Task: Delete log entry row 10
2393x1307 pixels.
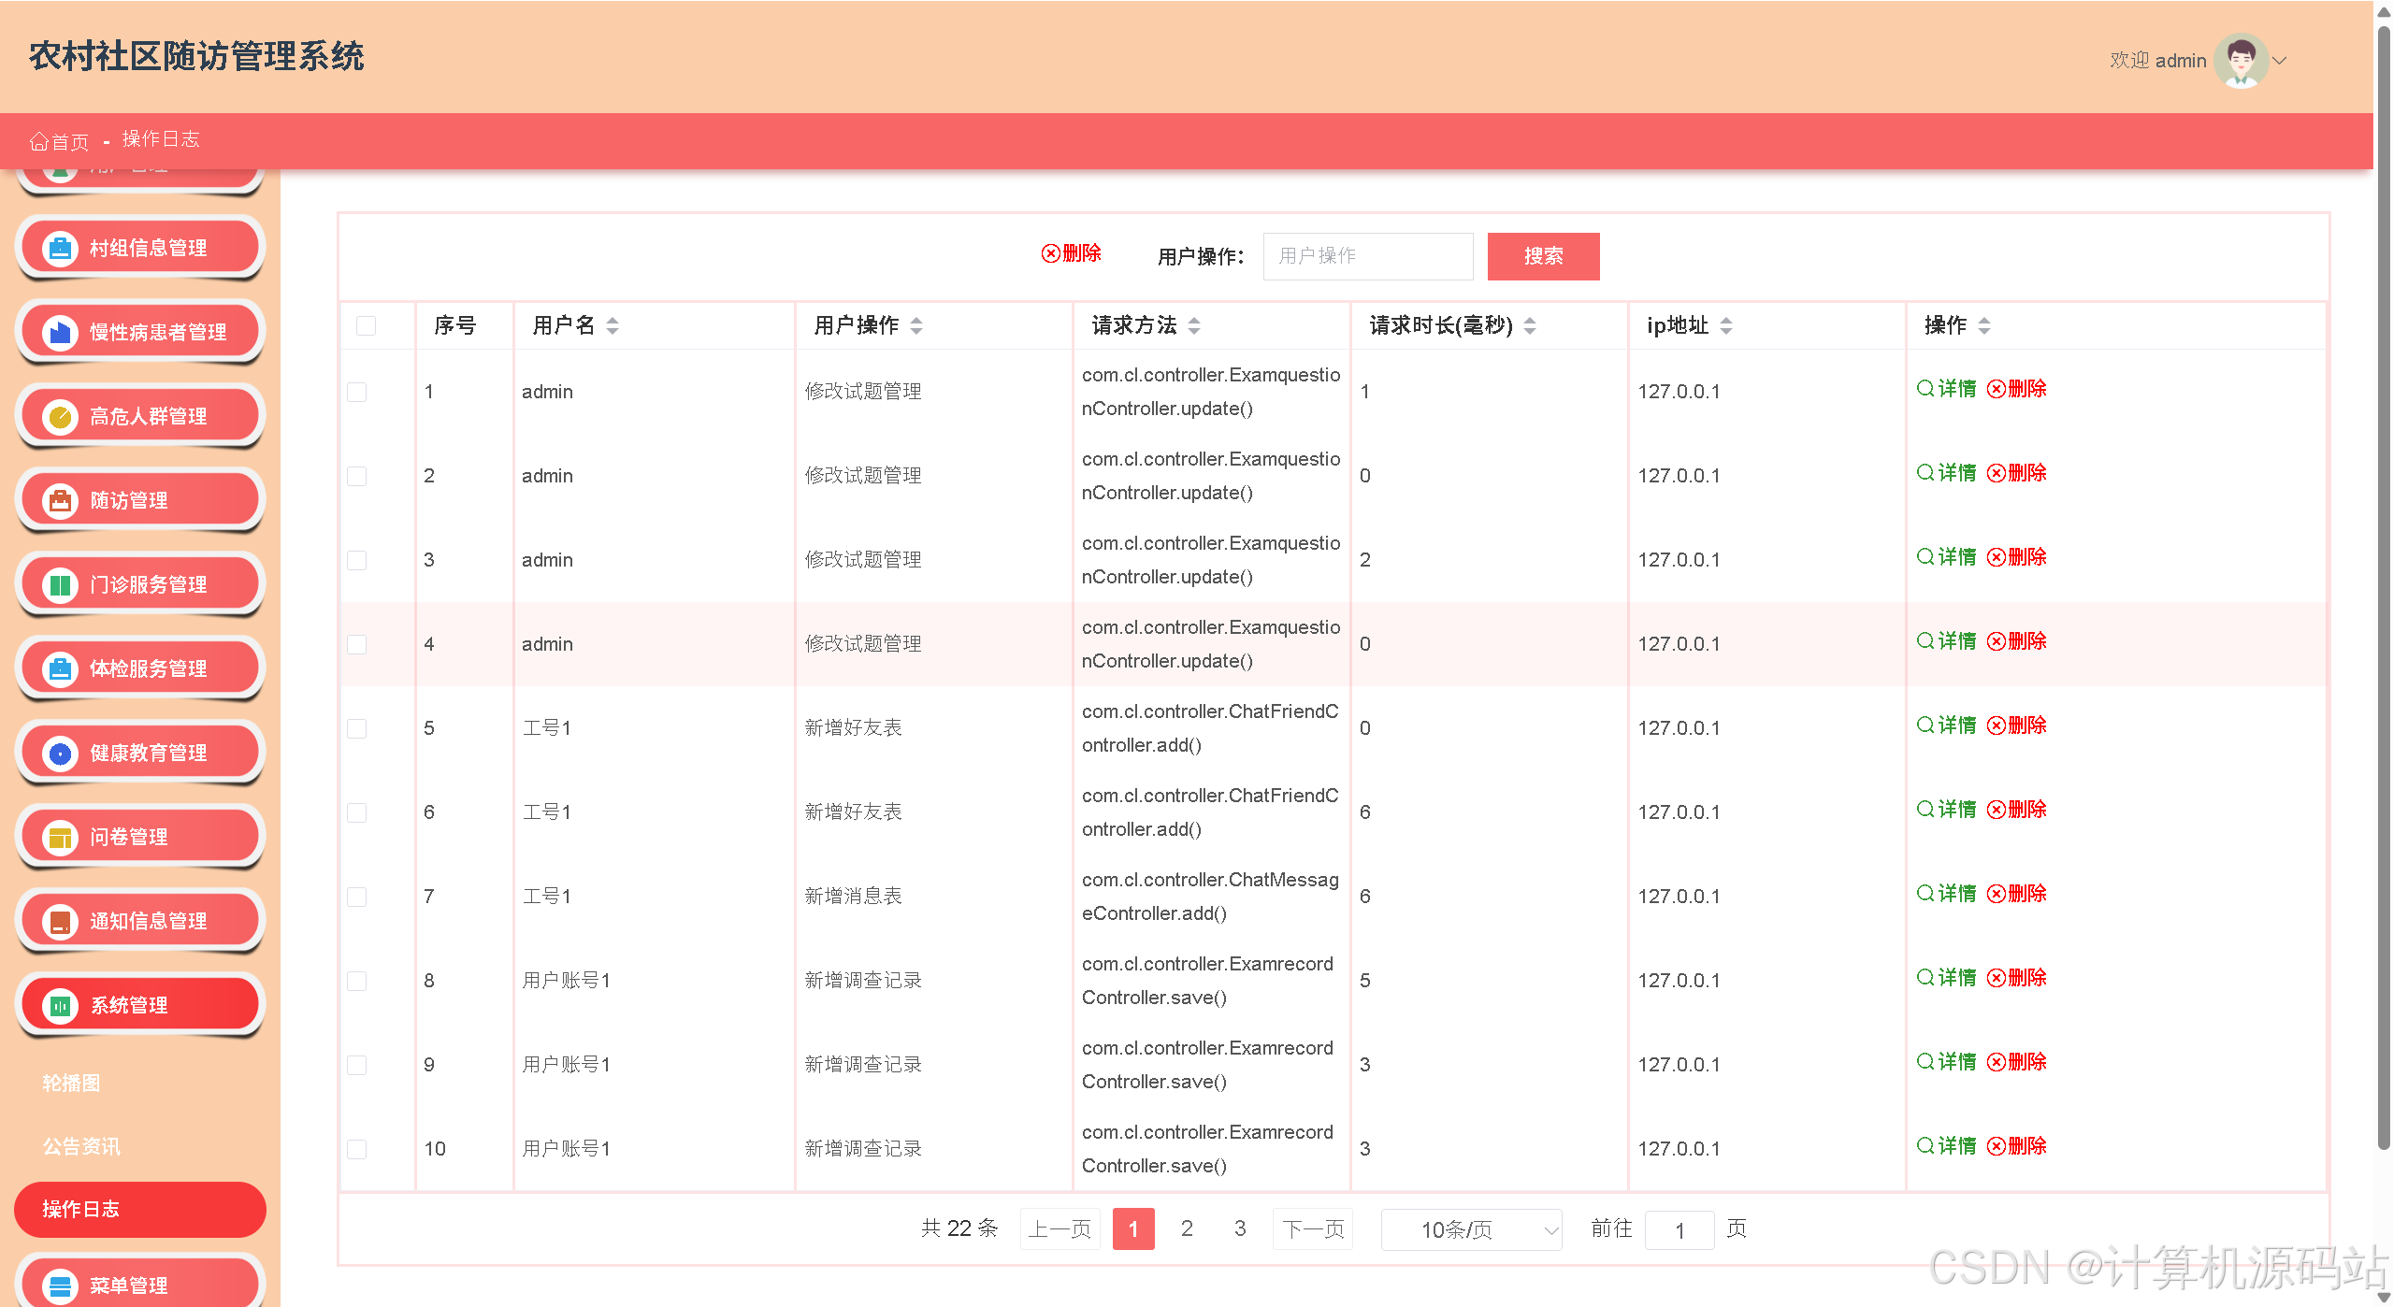Action: [x=2016, y=1146]
